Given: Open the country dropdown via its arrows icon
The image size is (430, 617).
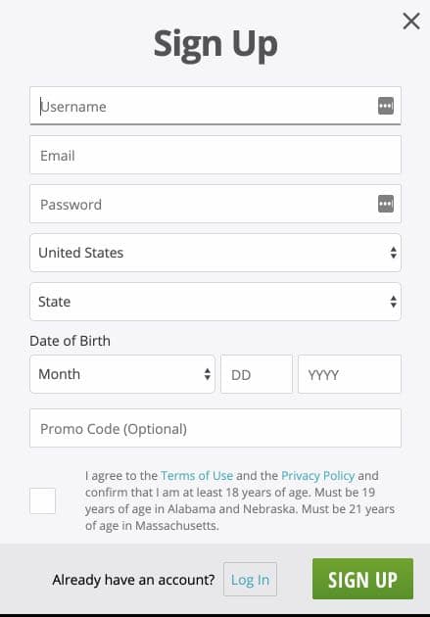Looking at the screenshot, I should tap(393, 253).
